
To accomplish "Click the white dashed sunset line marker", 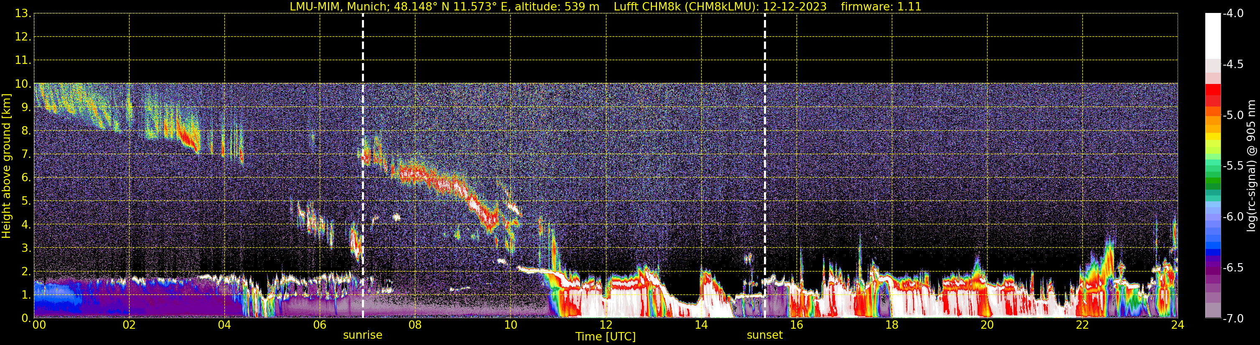I will coord(765,166).
